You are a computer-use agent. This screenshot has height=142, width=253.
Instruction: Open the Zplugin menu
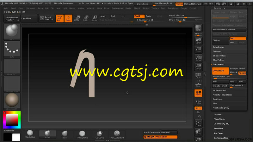point(183,8)
